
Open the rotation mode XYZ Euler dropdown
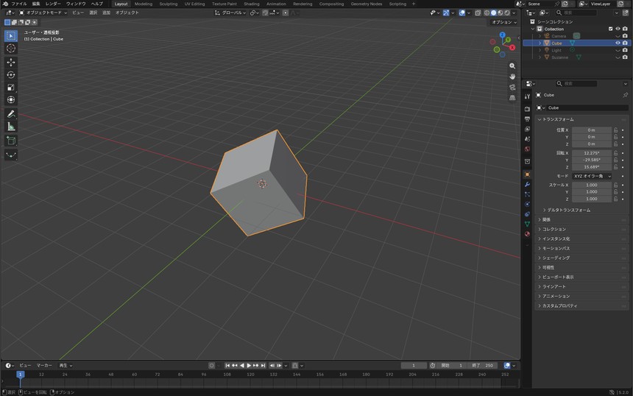click(x=593, y=176)
